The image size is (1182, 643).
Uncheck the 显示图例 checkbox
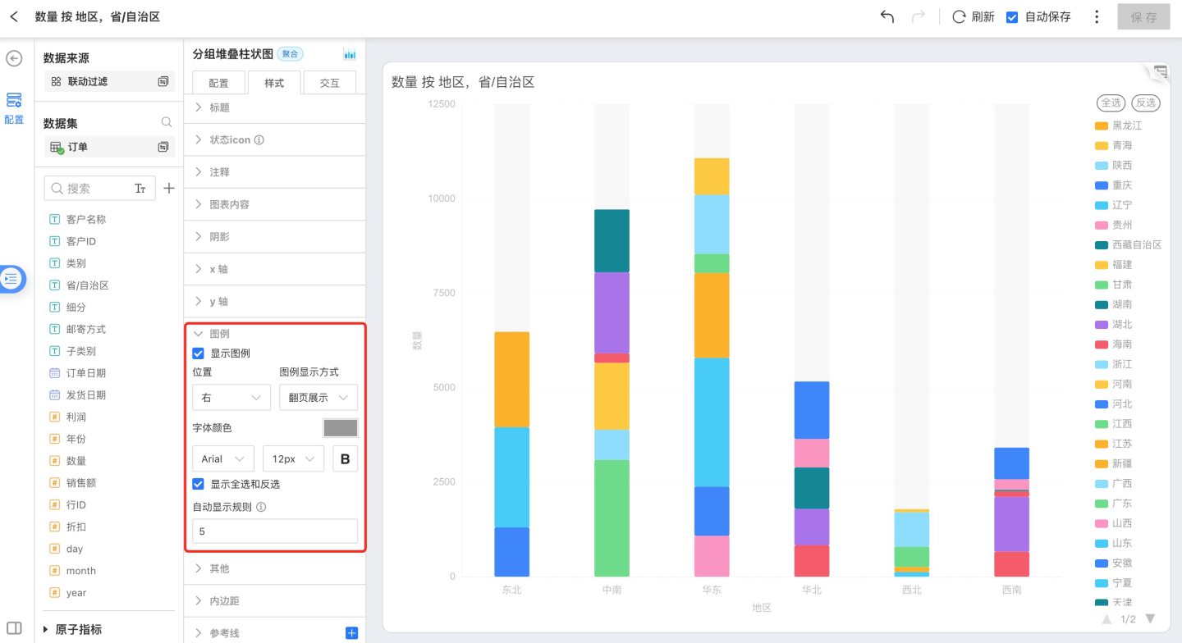pos(198,353)
